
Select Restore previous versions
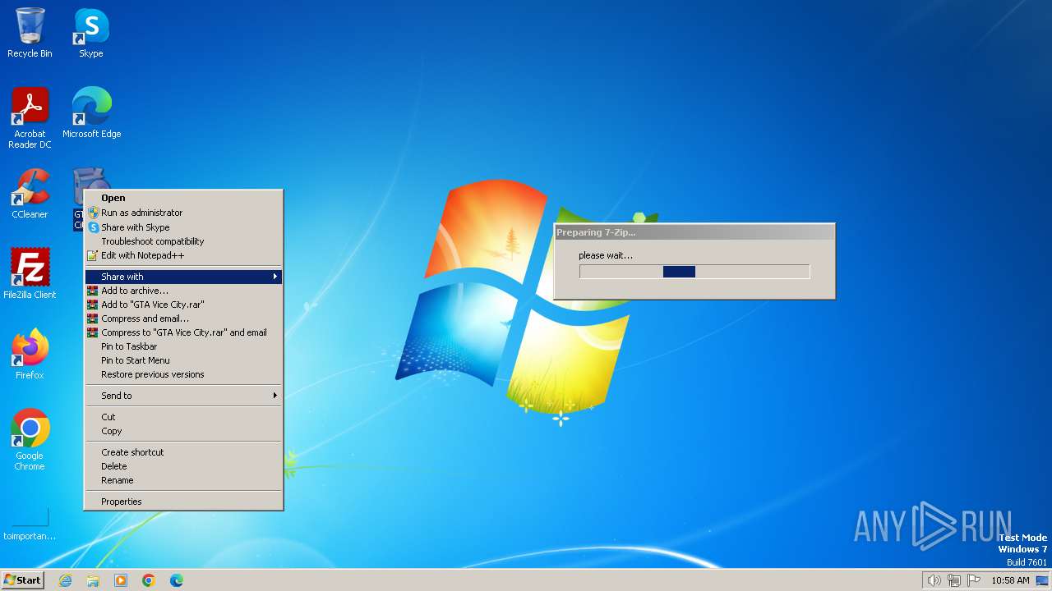pos(184,374)
